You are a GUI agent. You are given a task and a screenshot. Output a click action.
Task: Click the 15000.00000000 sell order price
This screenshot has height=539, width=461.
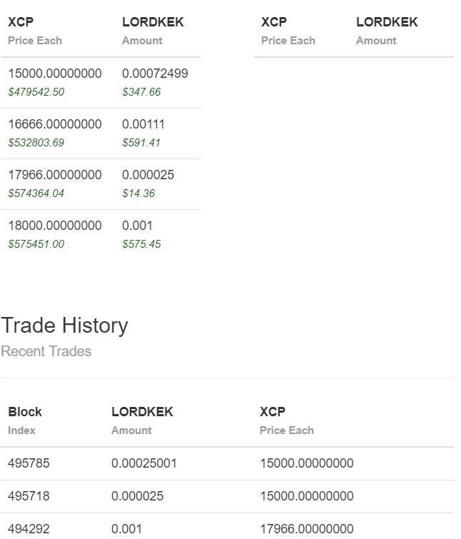pyautogui.click(x=55, y=74)
